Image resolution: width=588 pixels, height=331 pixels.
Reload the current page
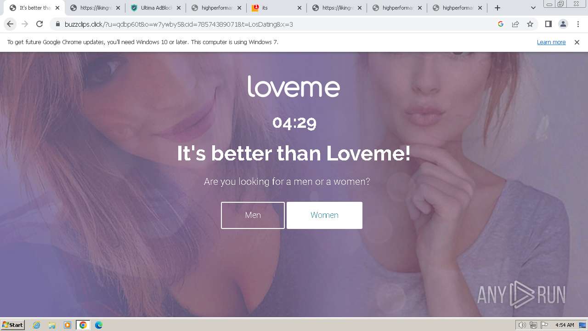(40, 24)
